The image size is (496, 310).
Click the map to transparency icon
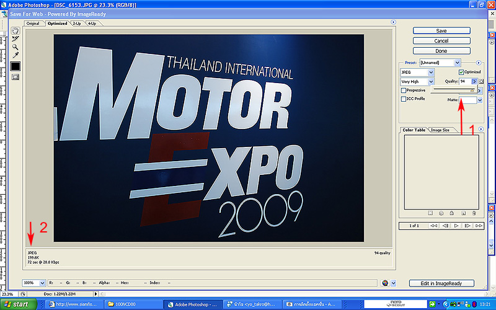(x=430, y=213)
